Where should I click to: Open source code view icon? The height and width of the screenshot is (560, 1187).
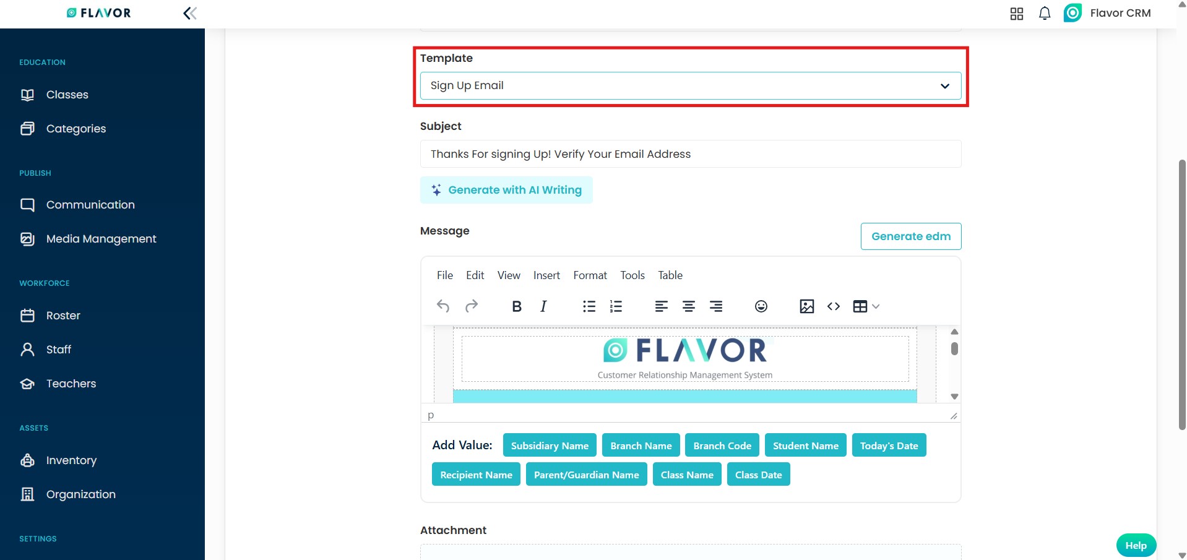pyautogui.click(x=834, y=306)
